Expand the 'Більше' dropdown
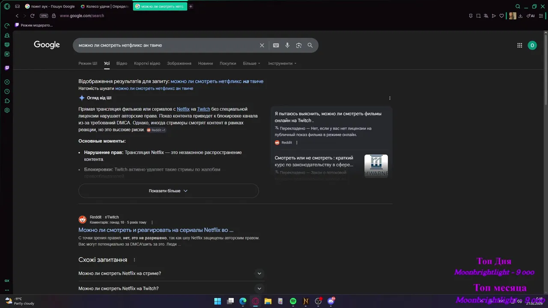The width and height of the screenshot is (548, 308). click(x=251, y=63)
